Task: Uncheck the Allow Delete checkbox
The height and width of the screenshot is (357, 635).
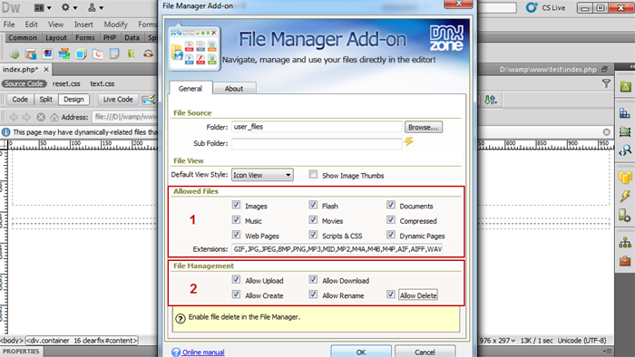Action: pyautogui.click(x=390, y=294)
